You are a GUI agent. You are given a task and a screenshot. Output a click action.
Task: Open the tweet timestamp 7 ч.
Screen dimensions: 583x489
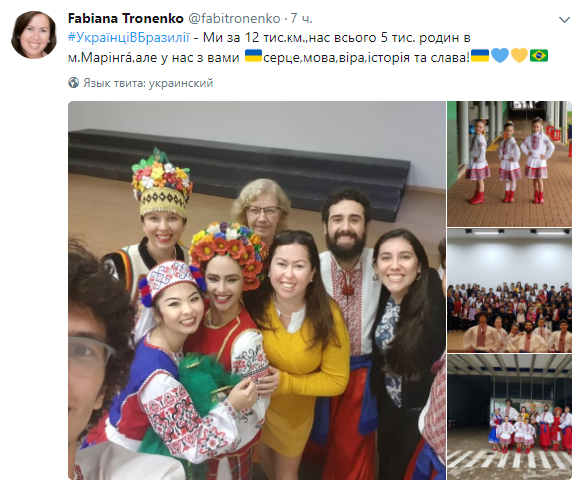click(301, 18)
